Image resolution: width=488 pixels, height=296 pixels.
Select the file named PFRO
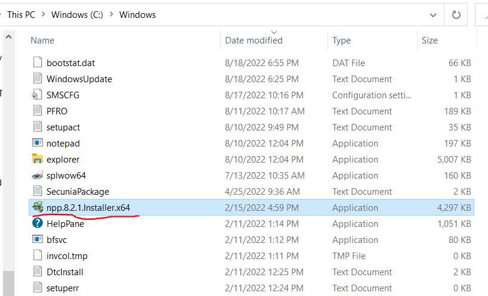click(x=57, y=111)
